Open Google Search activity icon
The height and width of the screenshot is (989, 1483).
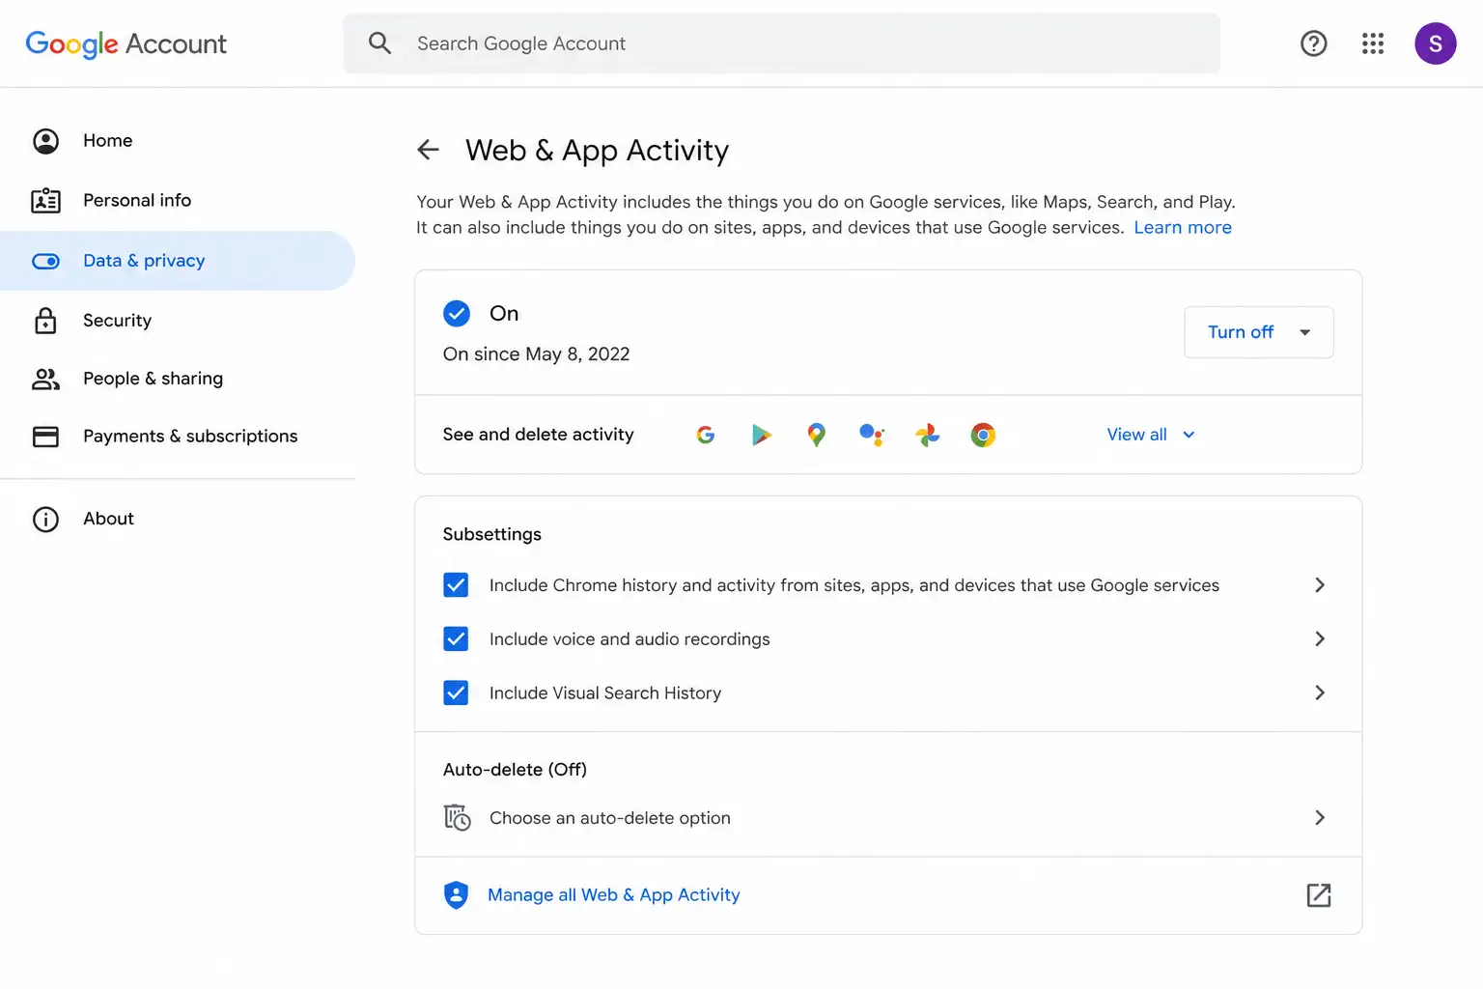[706, 435]
